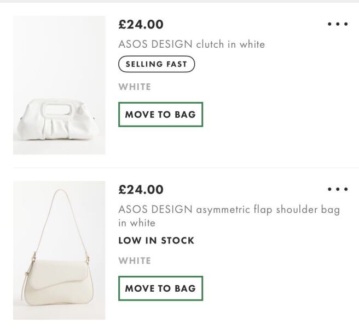The height and width of the screenshot is (329, 359).
Task: Click the clutch's cut-out handle in the photo
Action: point(57,109)
